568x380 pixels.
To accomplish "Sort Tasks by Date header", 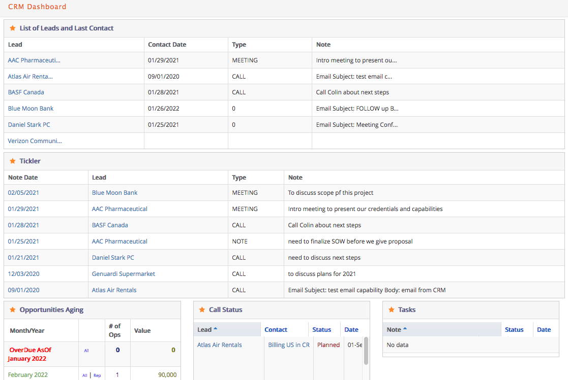I will (x=544, y=330).
